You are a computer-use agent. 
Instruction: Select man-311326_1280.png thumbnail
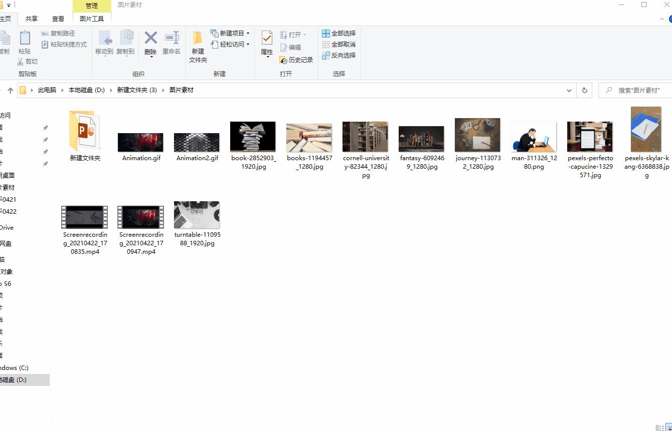pyautogui.click(x=534, y=137)
